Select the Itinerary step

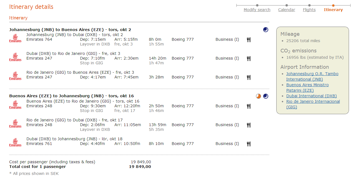tap(333, 10)
